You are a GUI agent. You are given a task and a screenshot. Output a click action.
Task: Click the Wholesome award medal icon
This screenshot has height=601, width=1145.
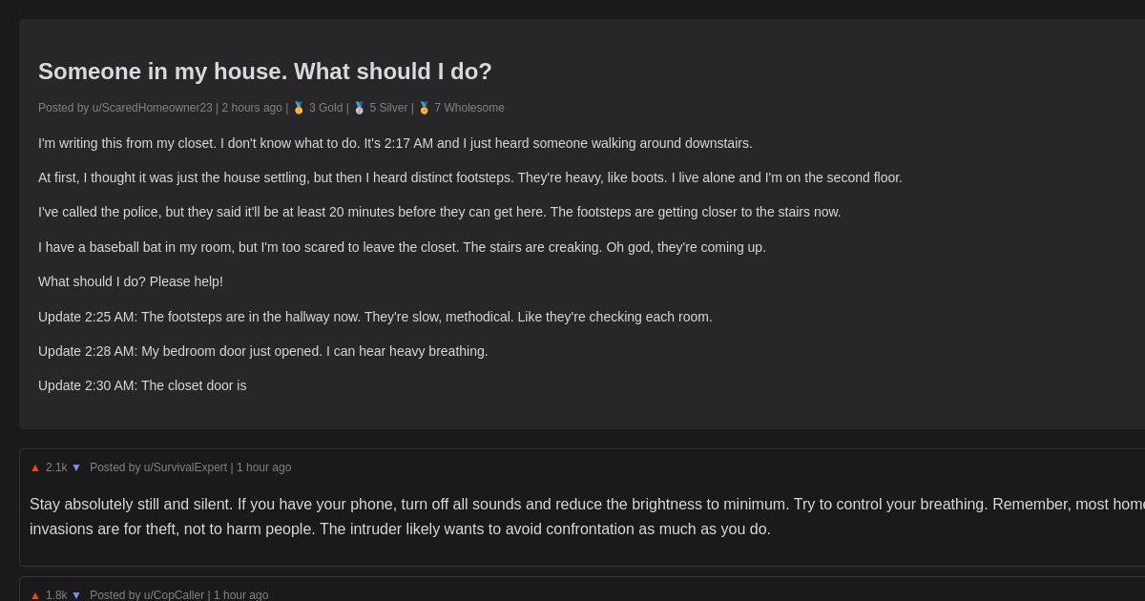point(424,107)
